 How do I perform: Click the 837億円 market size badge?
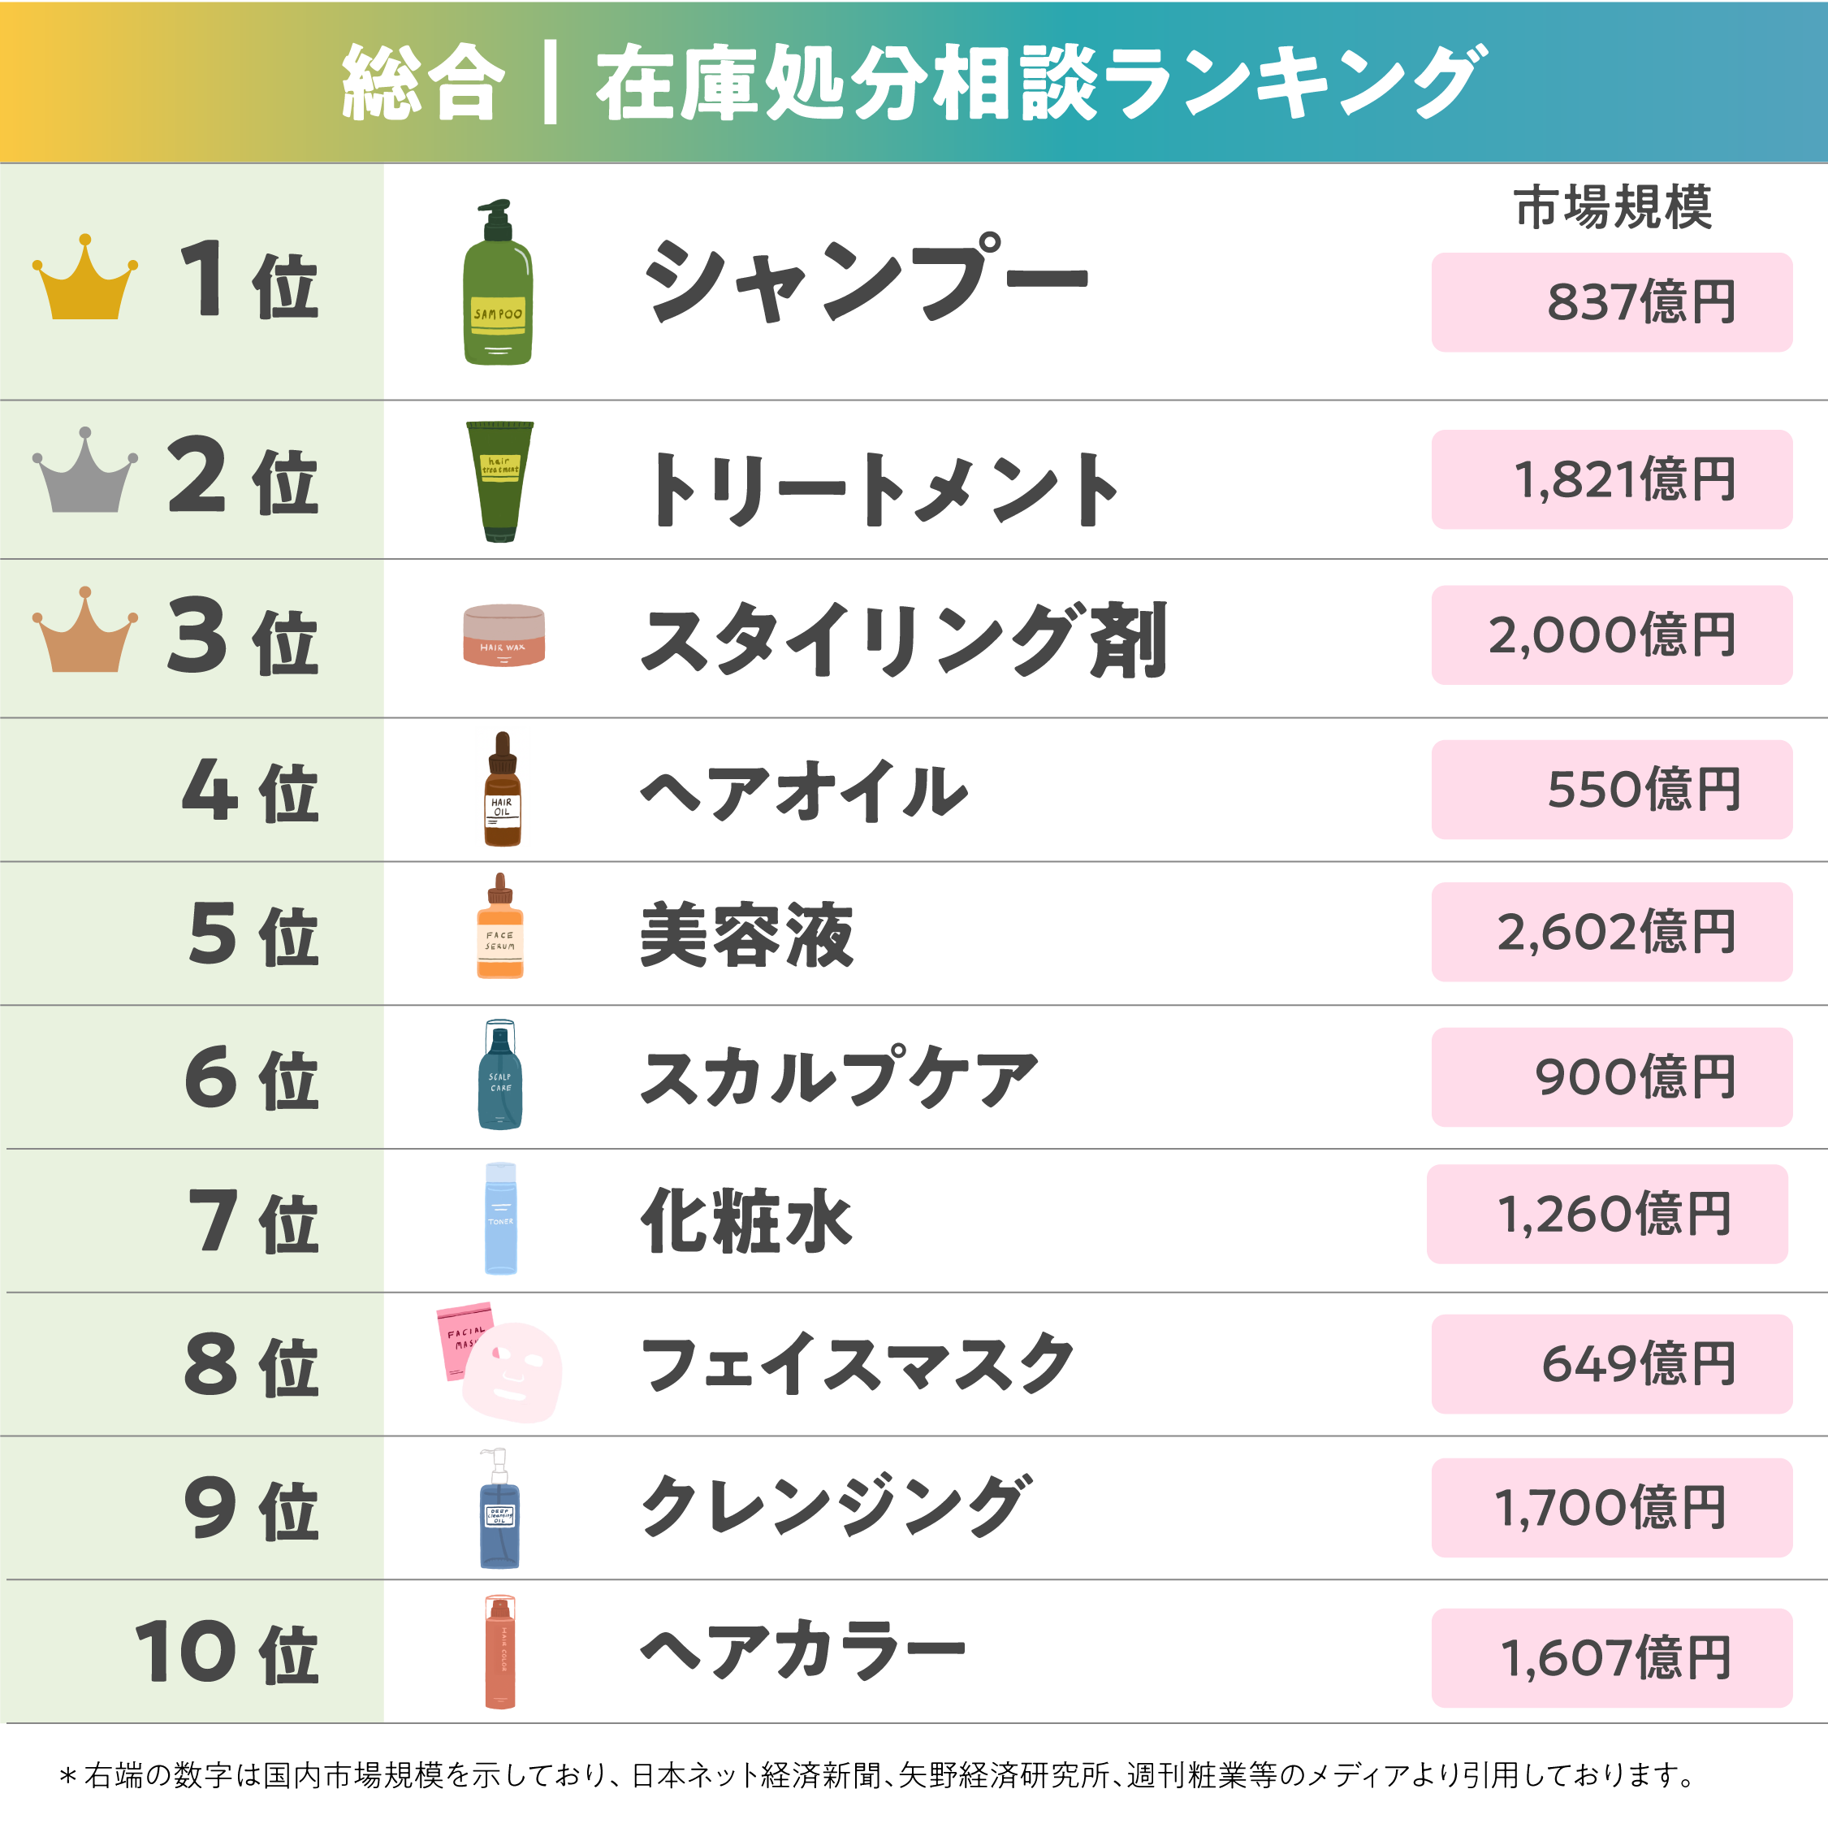tap(1611, 303)
